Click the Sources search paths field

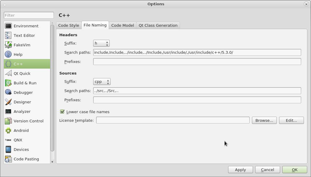pyautogui.click(x=197, y=91)
